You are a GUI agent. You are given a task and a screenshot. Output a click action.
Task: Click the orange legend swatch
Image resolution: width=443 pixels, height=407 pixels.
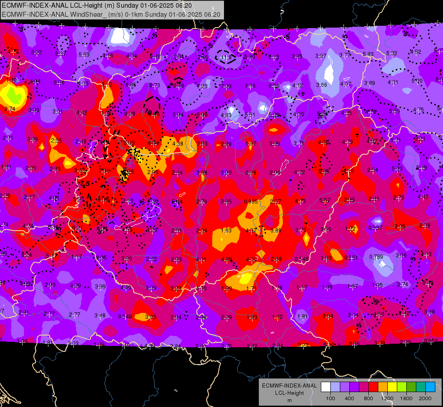pos(383,387)
